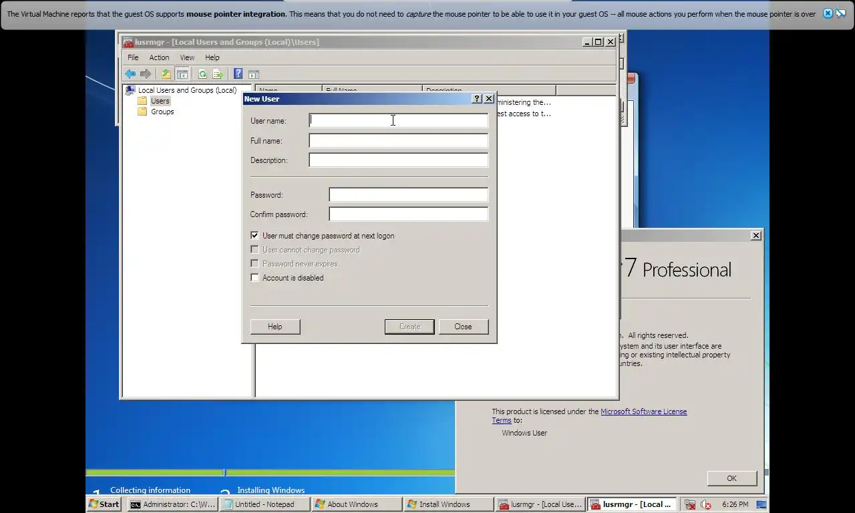Click the Up one level folder icon
The height and width of the screenshot is (513, 855).
pyautogui.click(x=166, y=74)
